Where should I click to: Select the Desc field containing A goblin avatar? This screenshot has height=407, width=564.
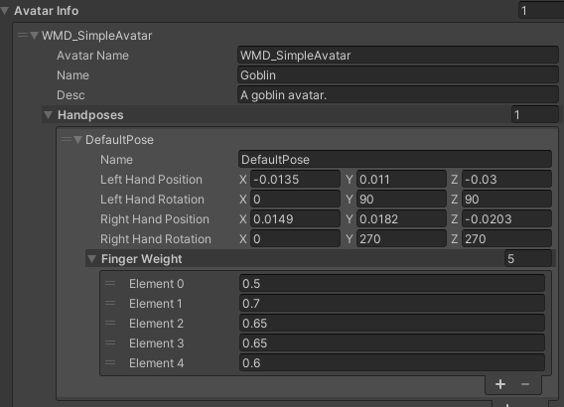click(398, 95)
